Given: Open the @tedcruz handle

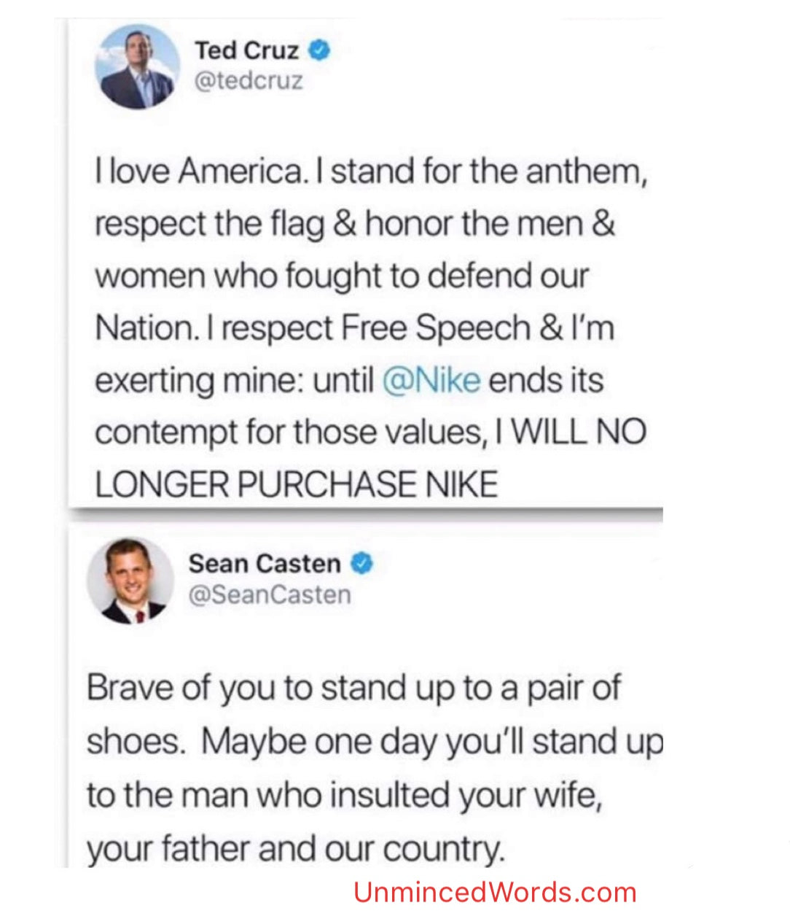Looking at the screenshot, I should click(x=248, y=80).
